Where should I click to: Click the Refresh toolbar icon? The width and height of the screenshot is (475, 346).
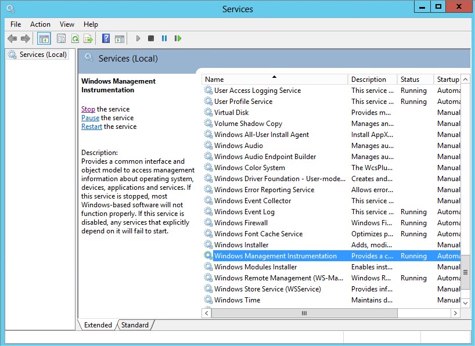click(75, 39)
